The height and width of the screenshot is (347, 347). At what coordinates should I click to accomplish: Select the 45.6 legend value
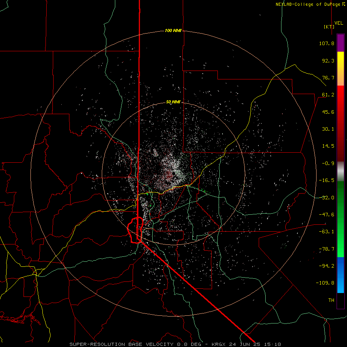point(328,112)
